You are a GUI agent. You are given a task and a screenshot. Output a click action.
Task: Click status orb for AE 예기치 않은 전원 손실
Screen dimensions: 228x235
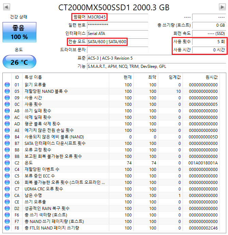point(7,130)
